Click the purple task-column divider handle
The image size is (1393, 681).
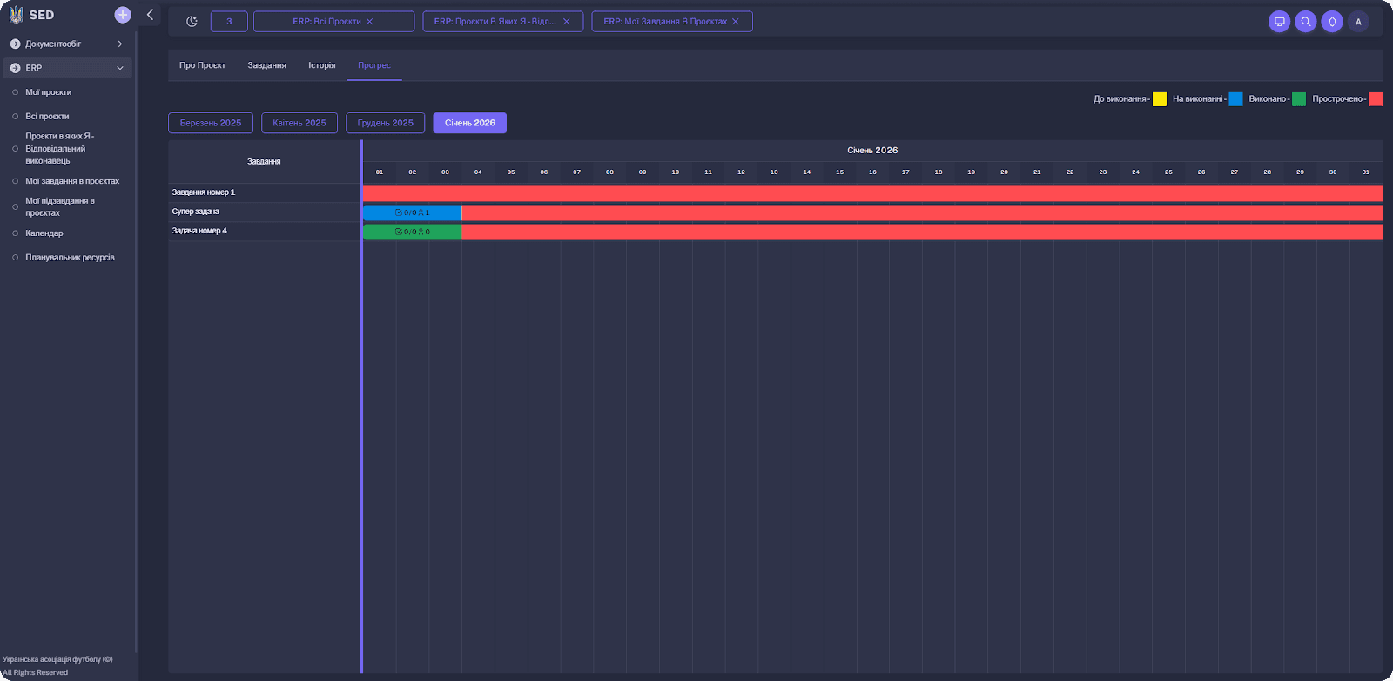pos(361,407)
